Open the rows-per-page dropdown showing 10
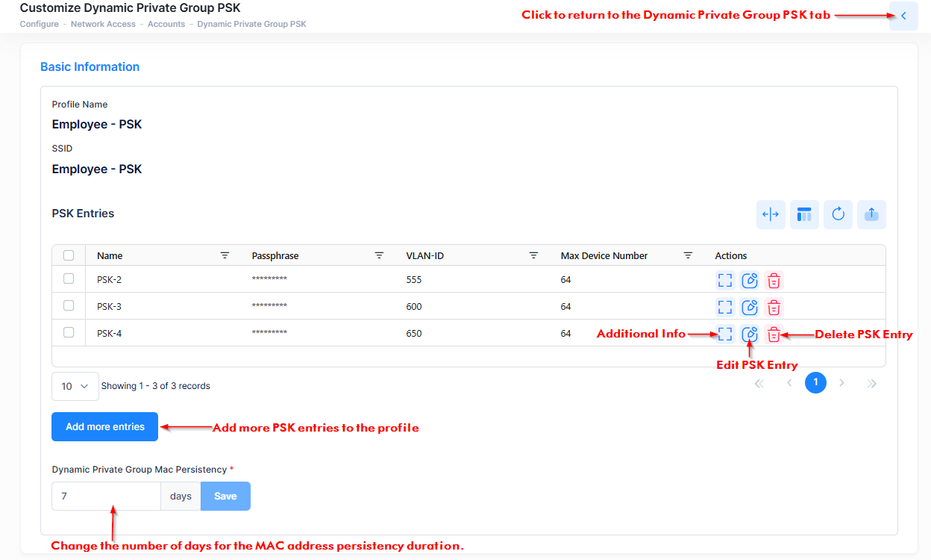 point(75,386)
